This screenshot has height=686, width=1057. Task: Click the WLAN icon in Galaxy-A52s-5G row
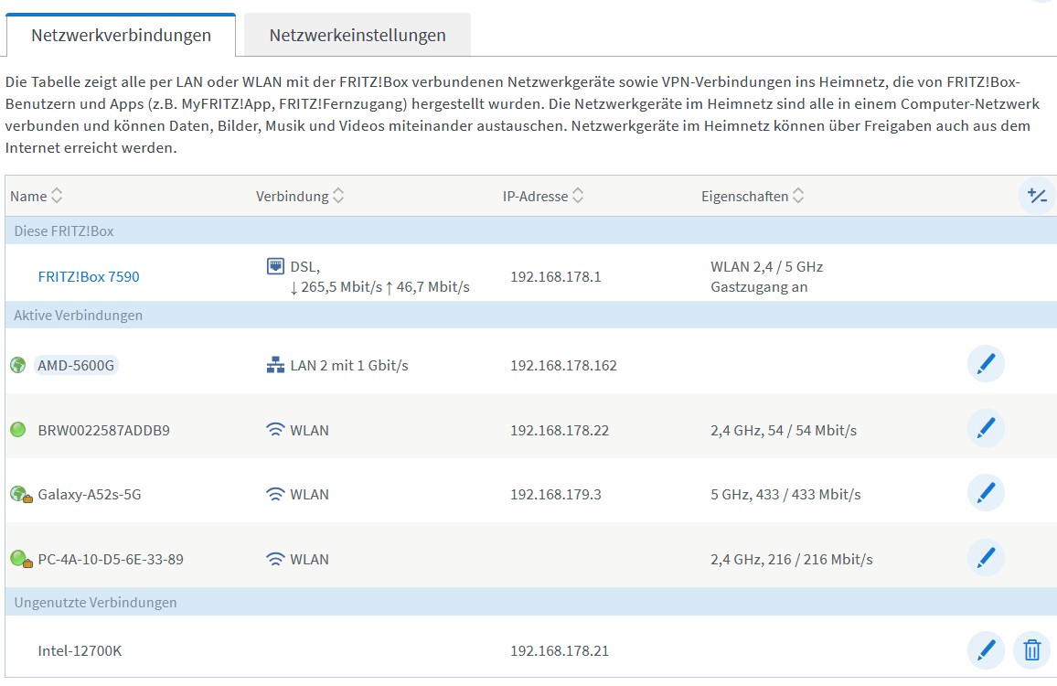click(275, 495)
